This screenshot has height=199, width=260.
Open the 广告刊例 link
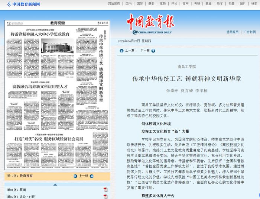pyautogui.click(x=250, y=32)
